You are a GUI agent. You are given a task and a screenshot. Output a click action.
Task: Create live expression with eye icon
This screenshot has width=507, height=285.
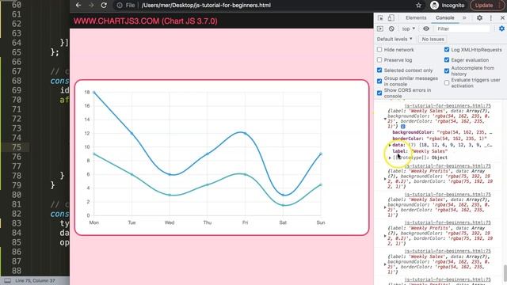426,28
